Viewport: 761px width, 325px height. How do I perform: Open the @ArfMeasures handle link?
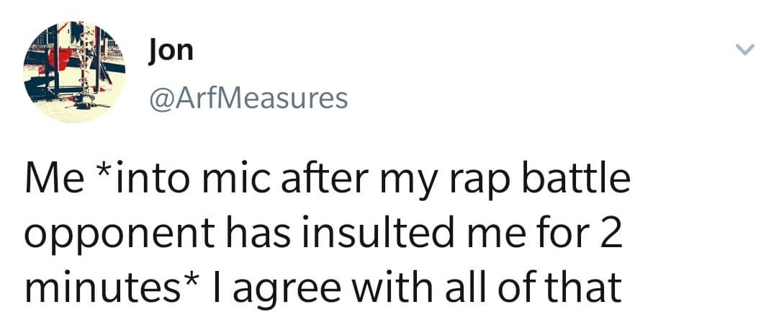point(247,97)
